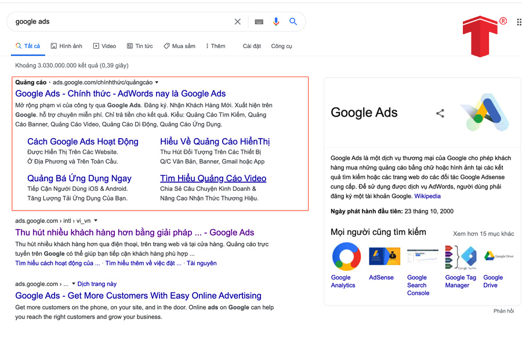Switch to the Tin tức tab
The width and height of the screenshot is (522, 348).
coord(140,46)
